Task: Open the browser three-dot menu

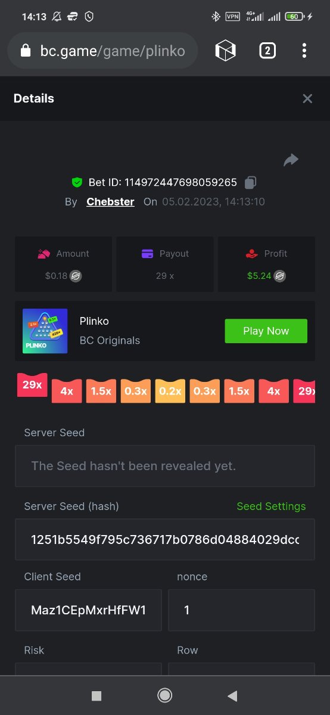Action: click(304, 51)
